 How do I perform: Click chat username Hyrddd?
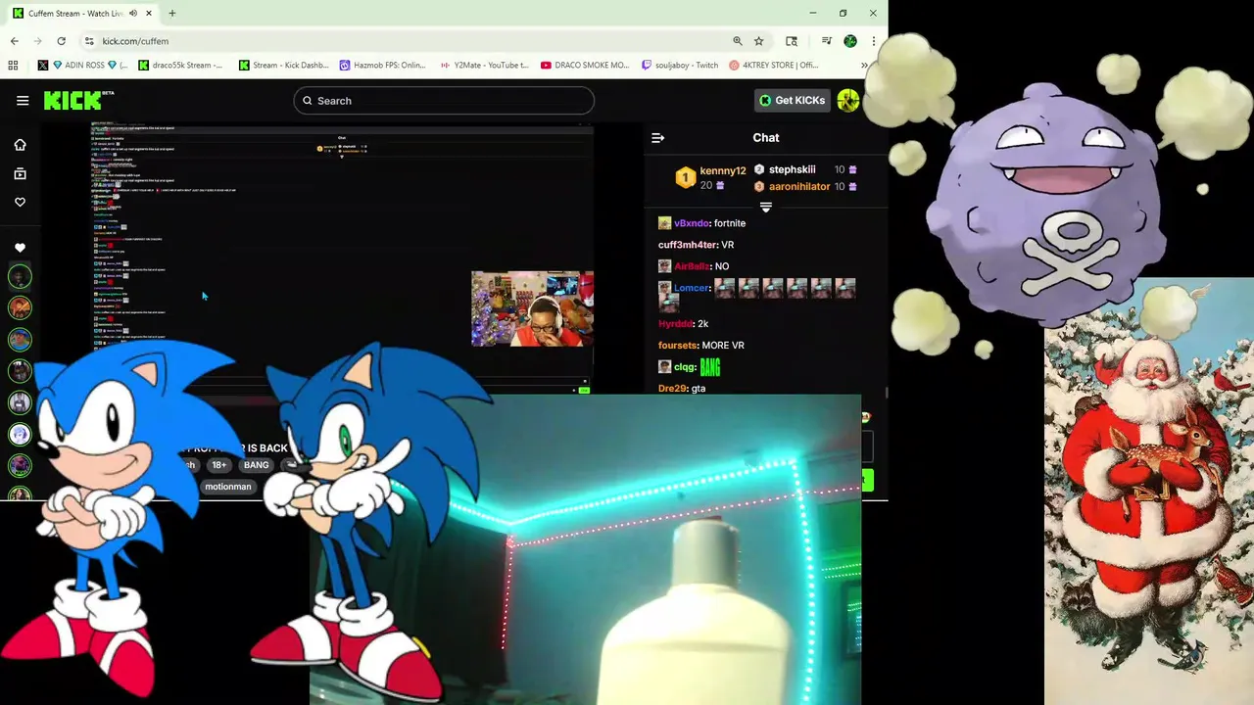(x=675, y=323)
